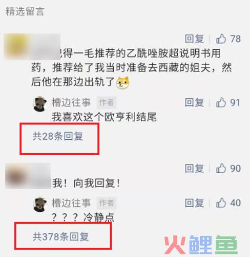The image size is (250, 257).
Task: Tap the 作者 badge beside first author reply
Action: (107, 103)
